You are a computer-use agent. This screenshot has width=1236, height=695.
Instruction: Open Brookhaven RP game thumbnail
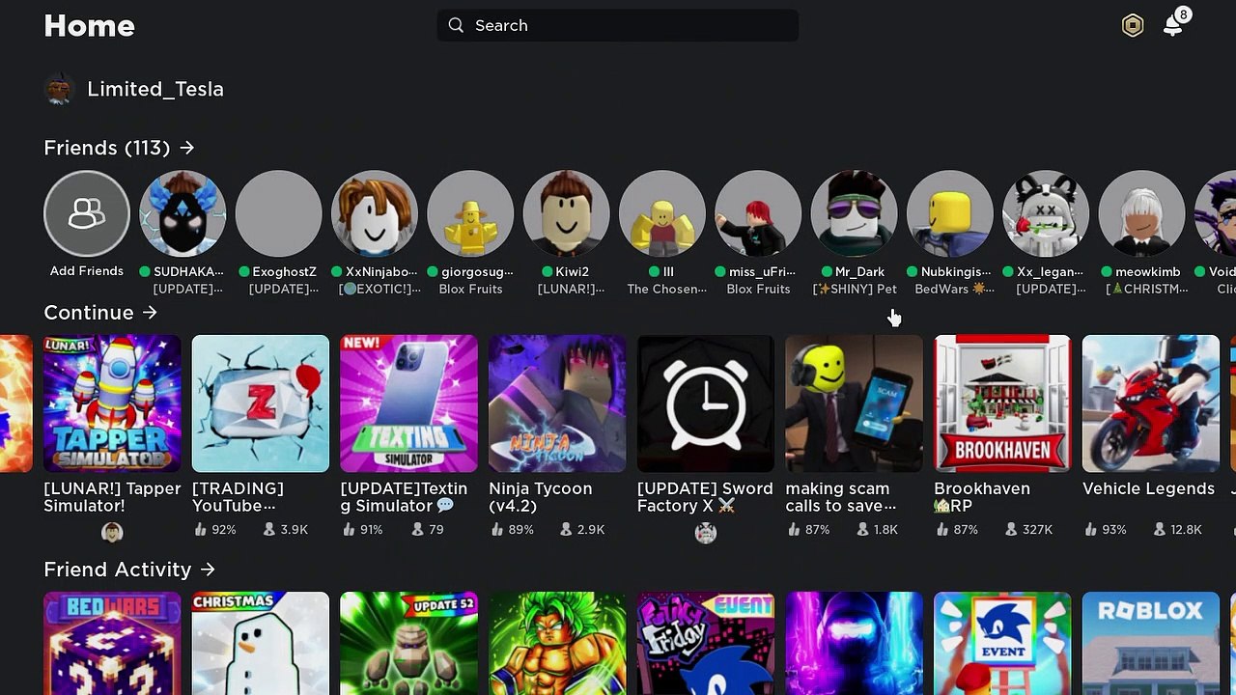coord(1002,403)
